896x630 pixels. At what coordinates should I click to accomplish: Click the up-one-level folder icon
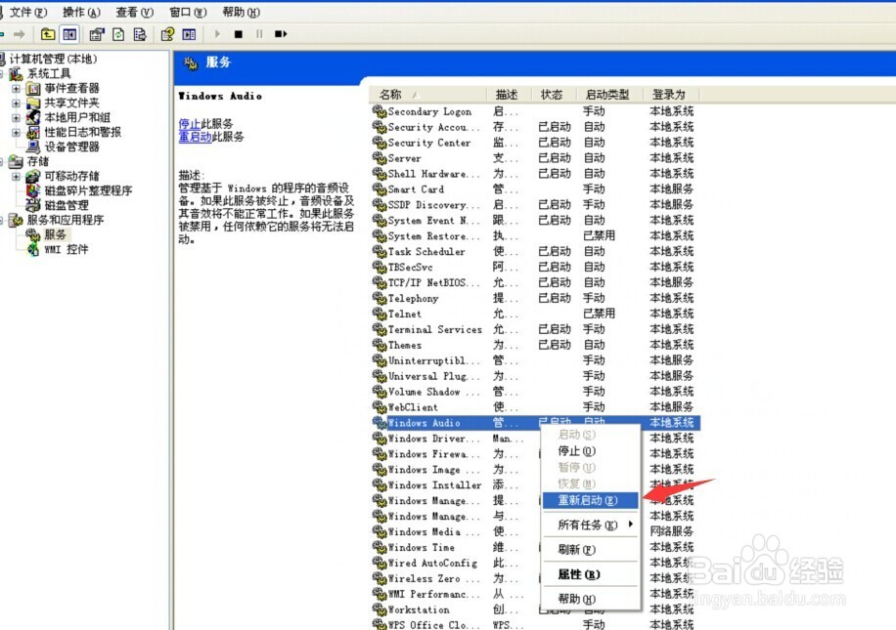[49, 35]
